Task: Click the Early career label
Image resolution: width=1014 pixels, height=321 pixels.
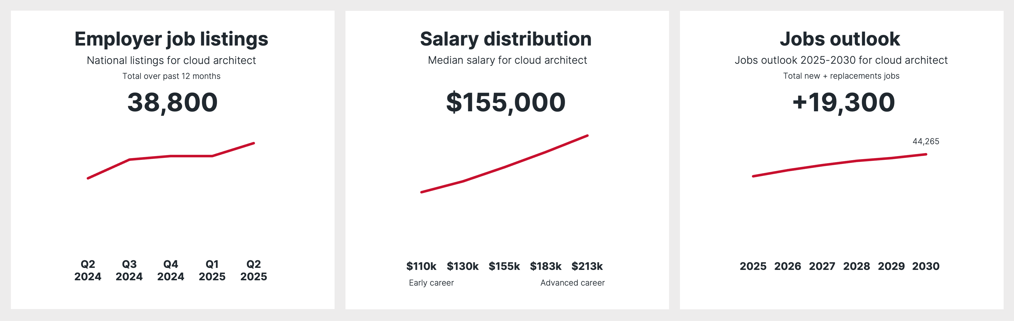Action: [431, 283]
